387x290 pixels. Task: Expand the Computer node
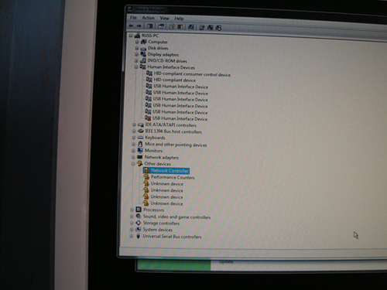137,42
